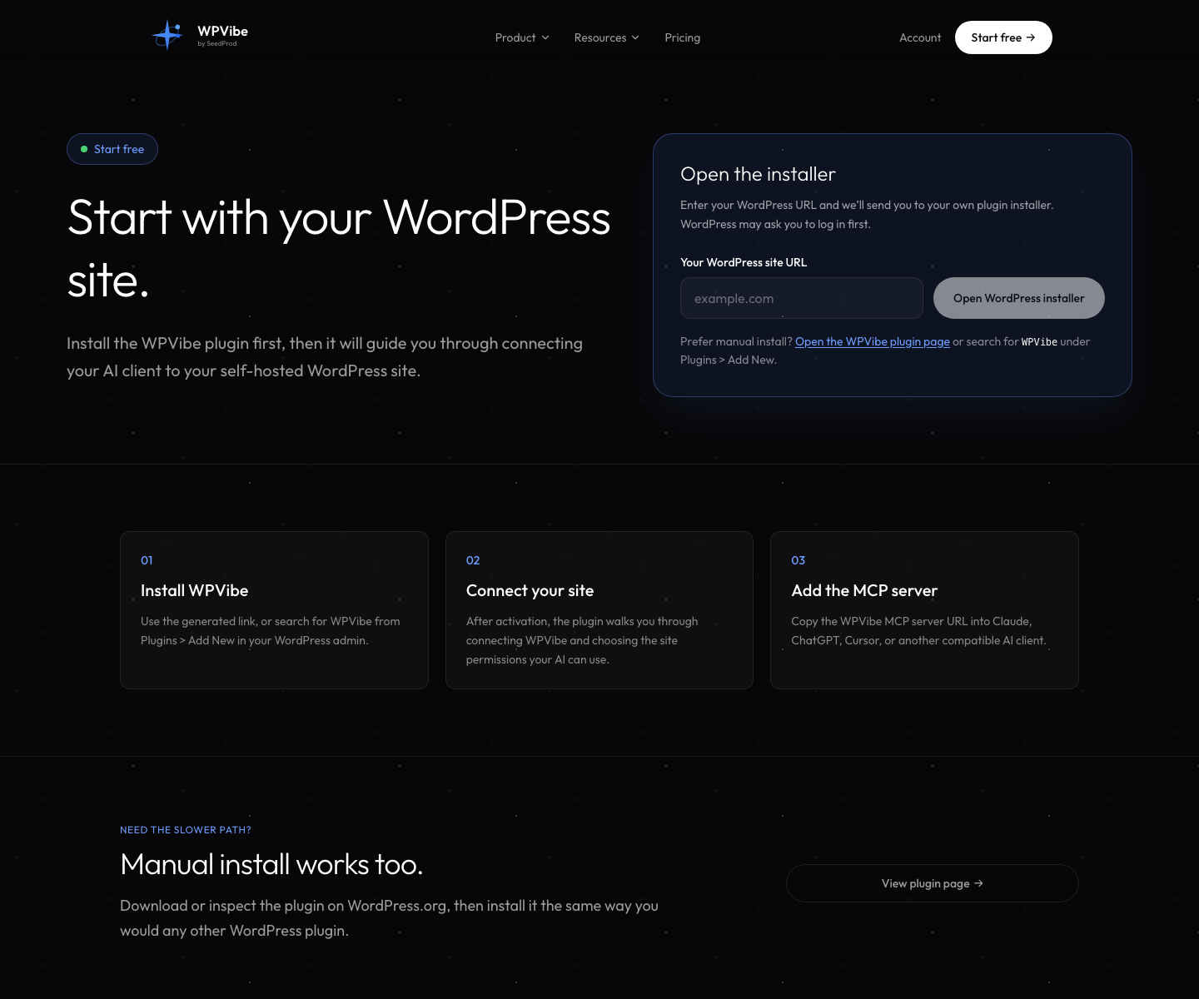Go to Account
Screen dimensions: 1199x999
click(x=920, y=37)
